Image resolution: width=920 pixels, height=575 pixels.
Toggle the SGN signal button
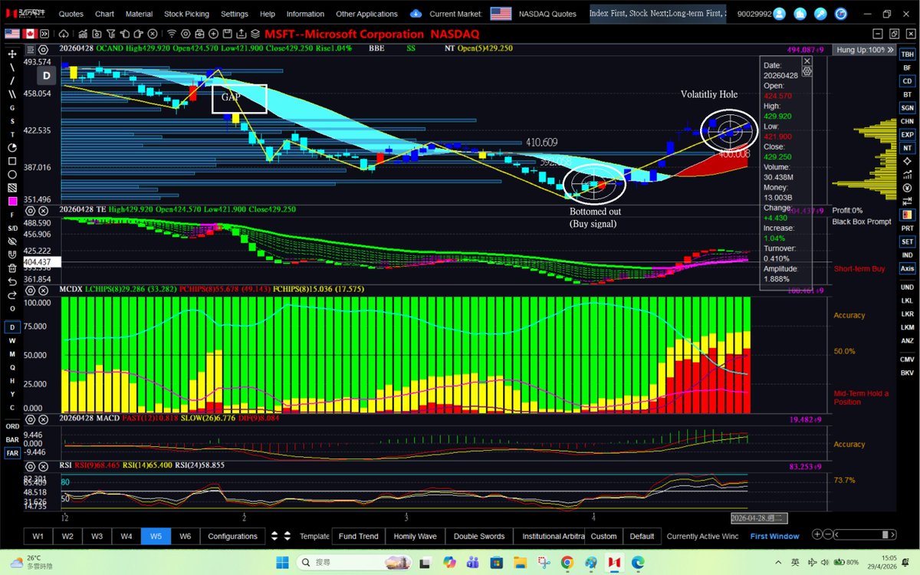click(908, 108)
